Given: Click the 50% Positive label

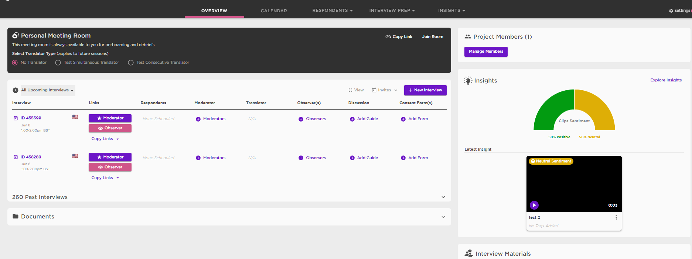Looking at the screenshot, I should 559,137.
